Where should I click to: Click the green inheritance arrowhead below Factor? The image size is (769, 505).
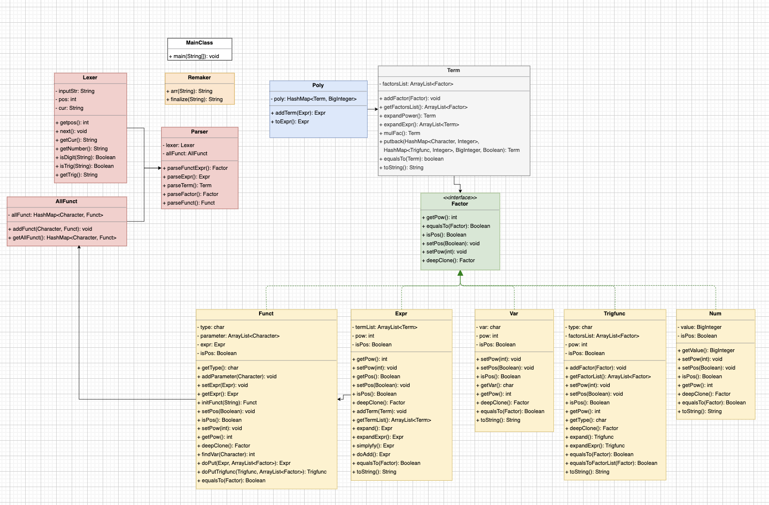pyautogui.click(x=460, y=273)
